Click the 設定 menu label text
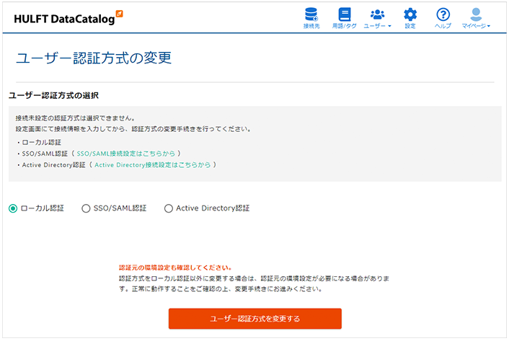The image size is (509, 341). point(410,26)
